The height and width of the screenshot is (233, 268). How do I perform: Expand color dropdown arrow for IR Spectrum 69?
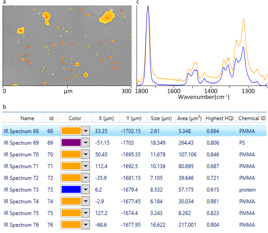point(86,143)
